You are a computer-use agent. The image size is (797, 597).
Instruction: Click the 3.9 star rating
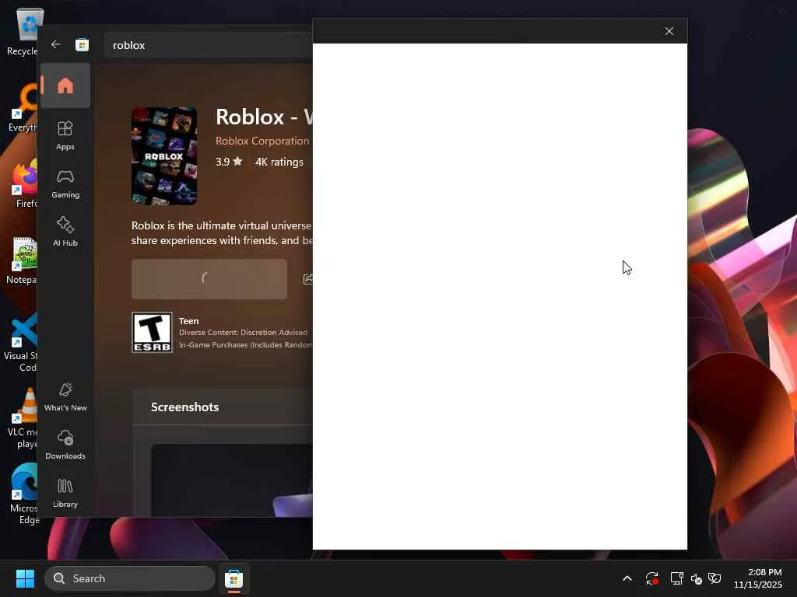tap(229, 162)
